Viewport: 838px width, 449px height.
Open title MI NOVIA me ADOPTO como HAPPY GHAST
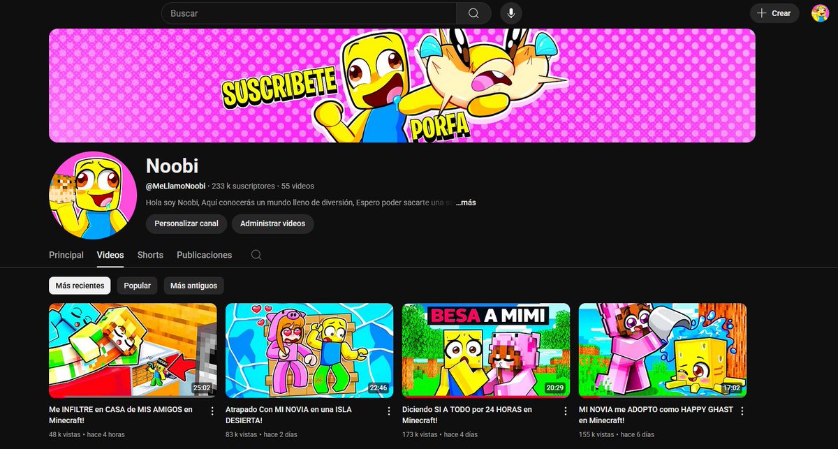point(656,415)
